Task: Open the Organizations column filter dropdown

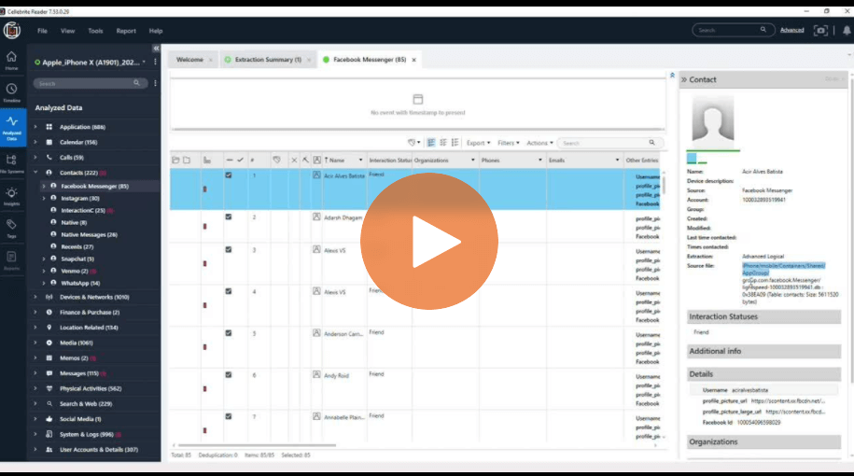Action: [x=473, y=161]
